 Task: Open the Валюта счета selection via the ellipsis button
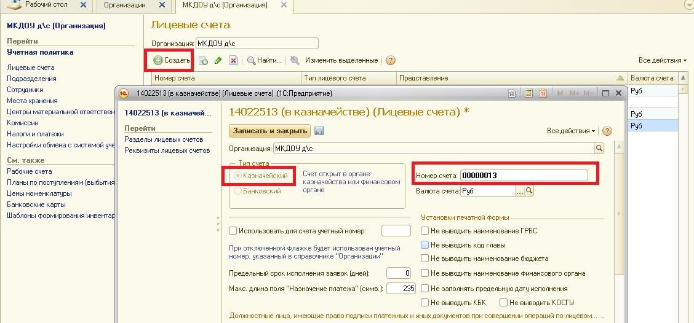point(520,191)
